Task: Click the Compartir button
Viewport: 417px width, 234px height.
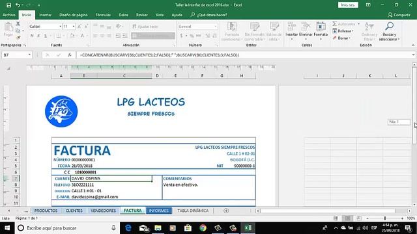Action: point(399,15)
